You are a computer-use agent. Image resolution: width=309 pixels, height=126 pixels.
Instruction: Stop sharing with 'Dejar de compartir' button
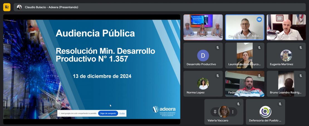108,113
